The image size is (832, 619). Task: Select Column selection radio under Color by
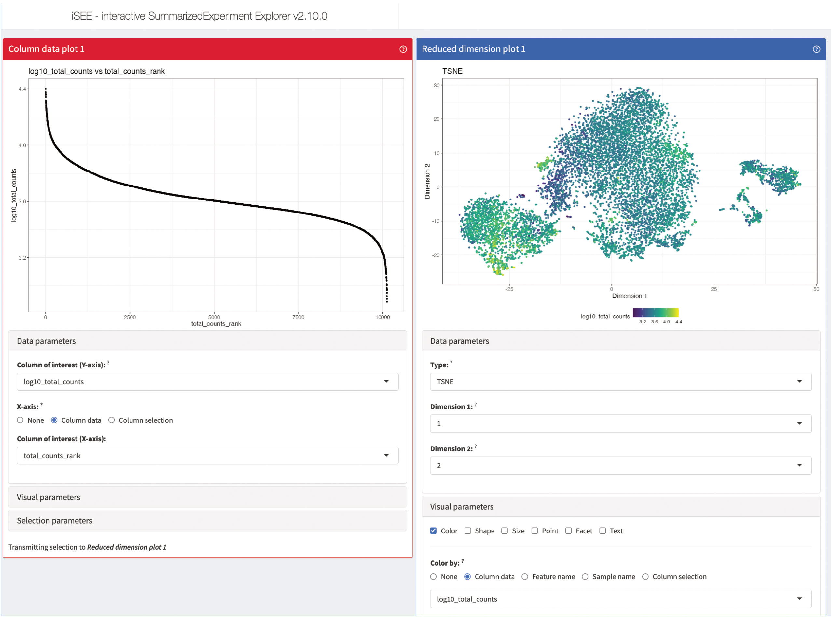pyautogui.click(x=645, y=577)
